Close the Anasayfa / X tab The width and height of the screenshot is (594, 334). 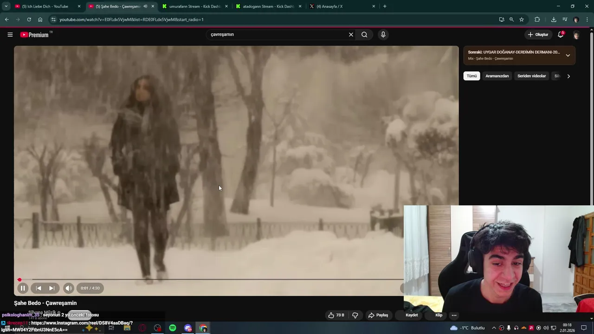point(374,6)
